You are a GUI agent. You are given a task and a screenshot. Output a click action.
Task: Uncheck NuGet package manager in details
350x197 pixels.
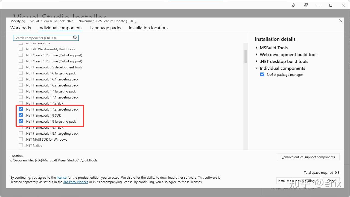(x=262, y=74)
